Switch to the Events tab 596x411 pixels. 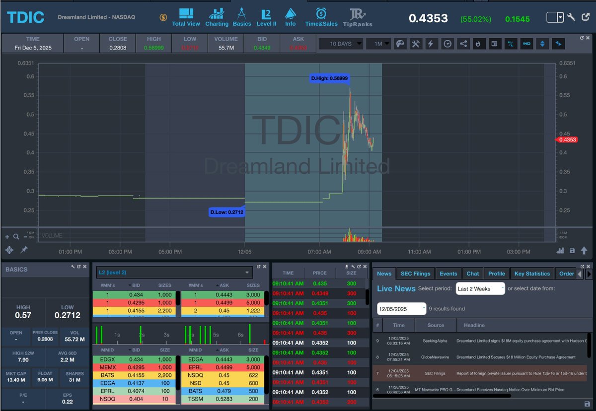point(448,274)
